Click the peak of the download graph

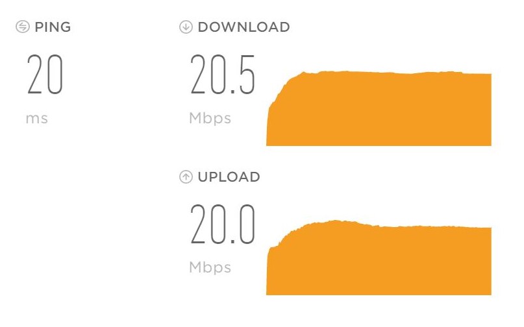(346, 72)
